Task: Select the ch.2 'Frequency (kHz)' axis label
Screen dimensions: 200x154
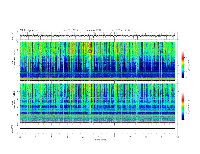Action: pyautogui.click(x=14, y=100)
